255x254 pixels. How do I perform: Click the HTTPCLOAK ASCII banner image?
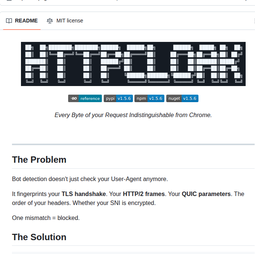(x=133, y=64)
